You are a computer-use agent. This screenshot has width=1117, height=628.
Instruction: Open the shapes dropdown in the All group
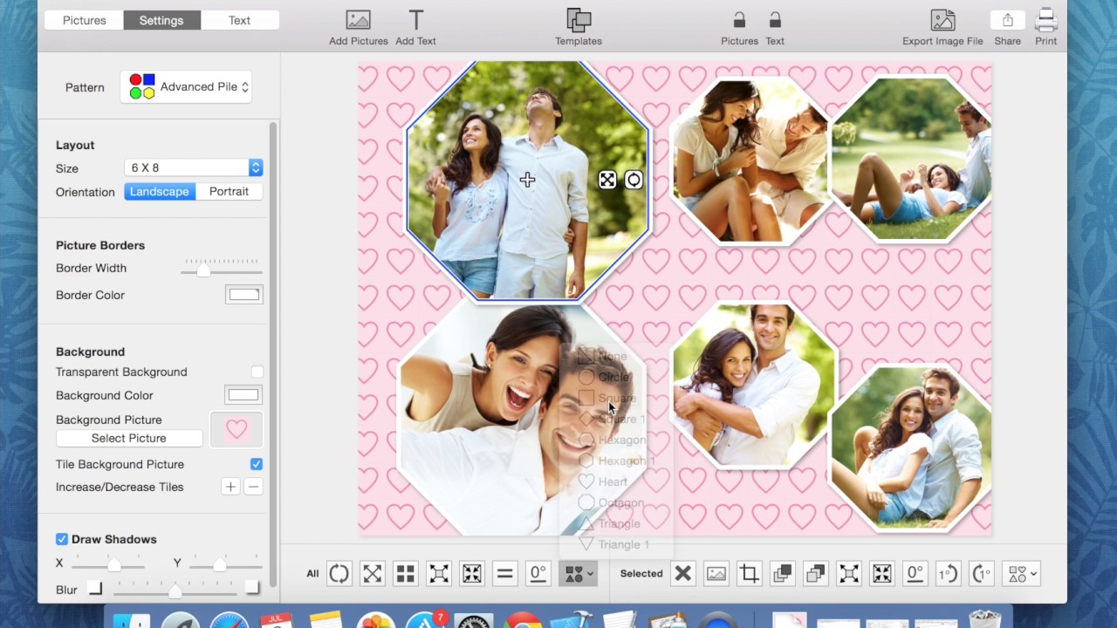pos(578,573)
